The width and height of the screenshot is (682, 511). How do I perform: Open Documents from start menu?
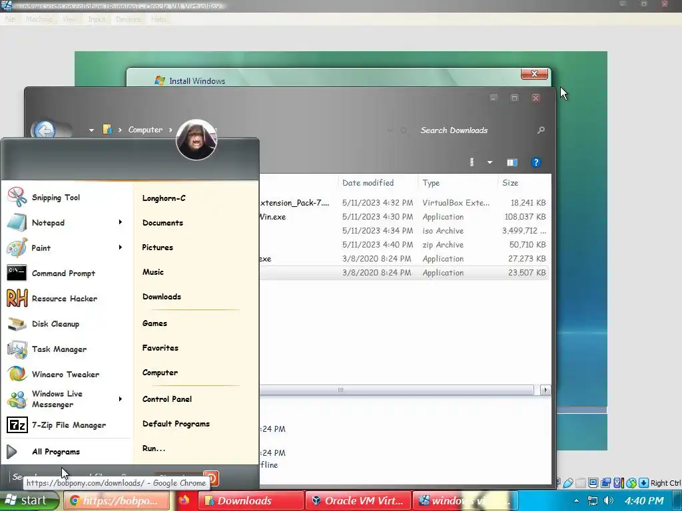tap(163, 222)
